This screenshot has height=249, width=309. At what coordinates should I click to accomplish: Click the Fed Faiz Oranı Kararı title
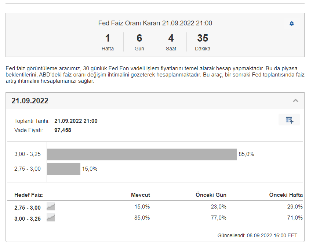(x=155, y=23)
